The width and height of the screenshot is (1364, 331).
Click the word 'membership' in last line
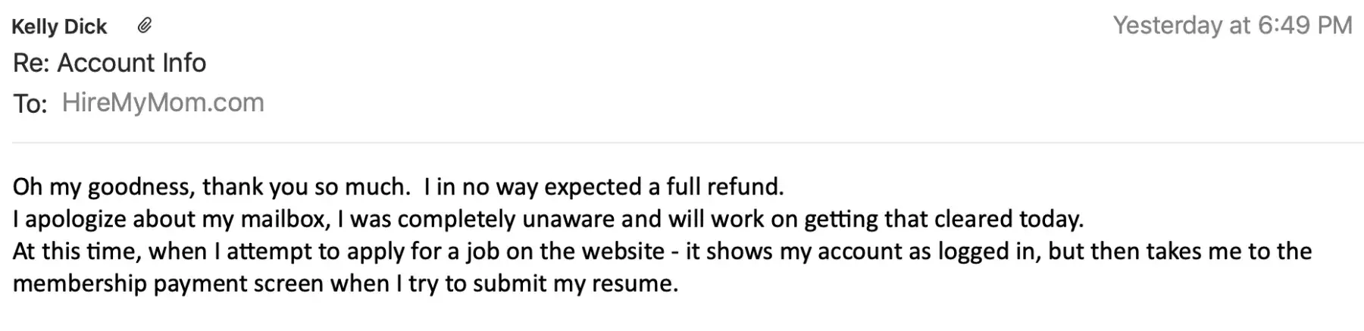[x=80, y=284]
